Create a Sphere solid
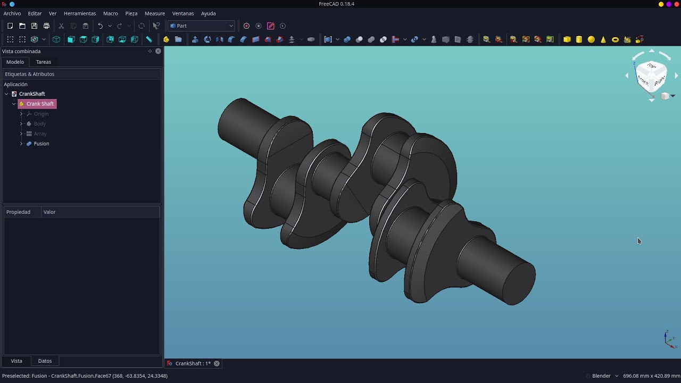The height and width of the screenshot is (383, 681). pos(591,39)
